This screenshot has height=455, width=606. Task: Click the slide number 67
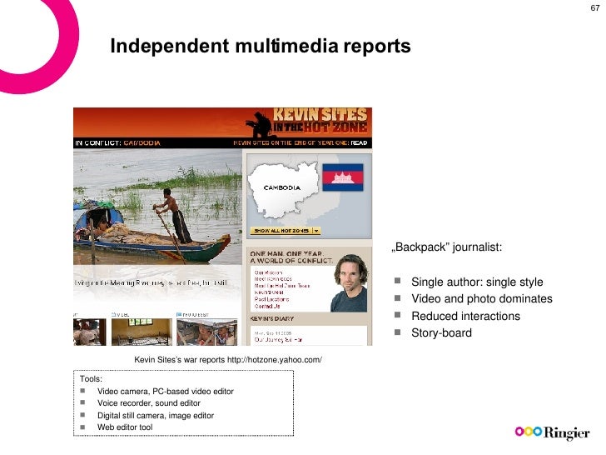pos(595,7)
